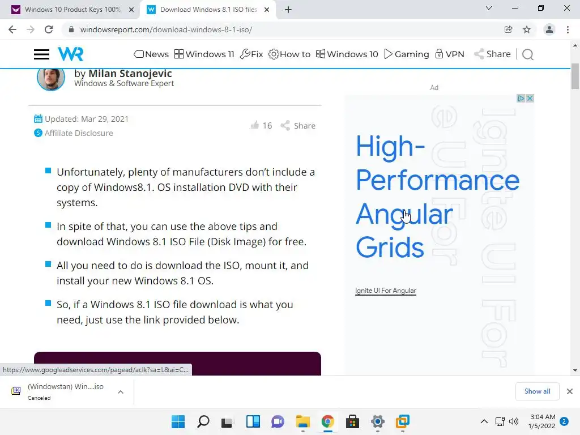Click the page vertical scrollbar thumb
The image size is (580, 435).
pos(575,76)
